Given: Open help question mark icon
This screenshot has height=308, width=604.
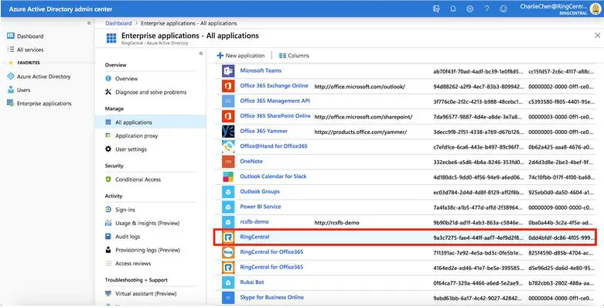Looking at the screenshot, I should tap(486, 9).
